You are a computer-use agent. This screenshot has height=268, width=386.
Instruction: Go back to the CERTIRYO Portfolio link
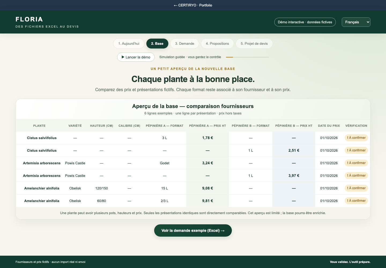193,5
